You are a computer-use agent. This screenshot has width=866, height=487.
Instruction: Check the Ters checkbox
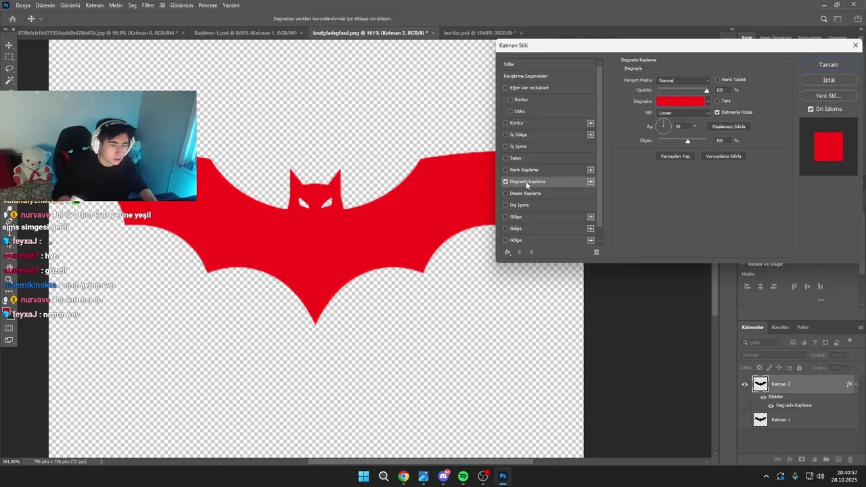click(x=717, y=101)
